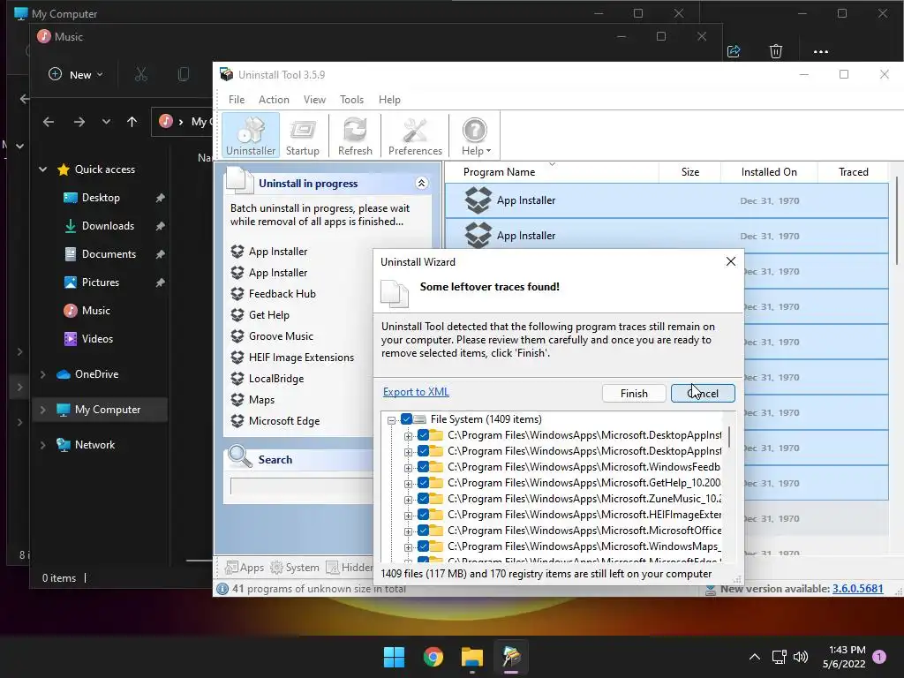Click the Microsoft Edge icon in batch list
Screen dimensions: 904x678
pyautogui.click(x=237, y=421)
